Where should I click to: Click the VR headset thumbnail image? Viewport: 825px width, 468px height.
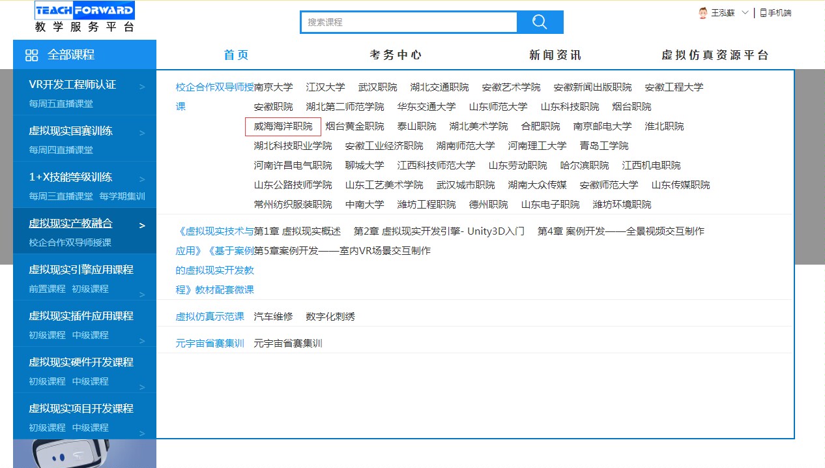85,454
